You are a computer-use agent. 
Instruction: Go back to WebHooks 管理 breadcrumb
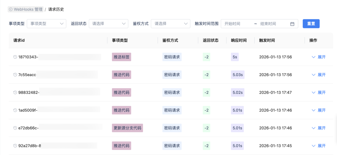click(x=28, y=9)
